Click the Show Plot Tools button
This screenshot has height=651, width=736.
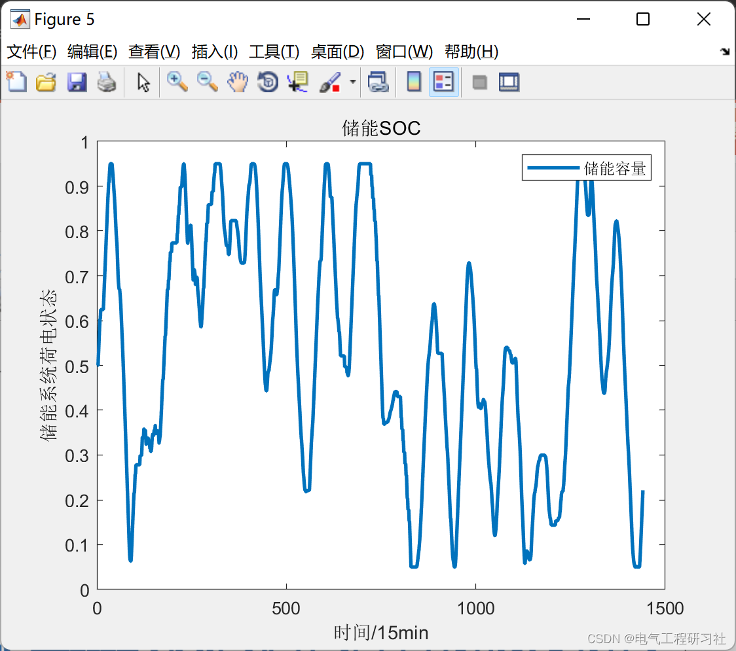click(509, 82)
